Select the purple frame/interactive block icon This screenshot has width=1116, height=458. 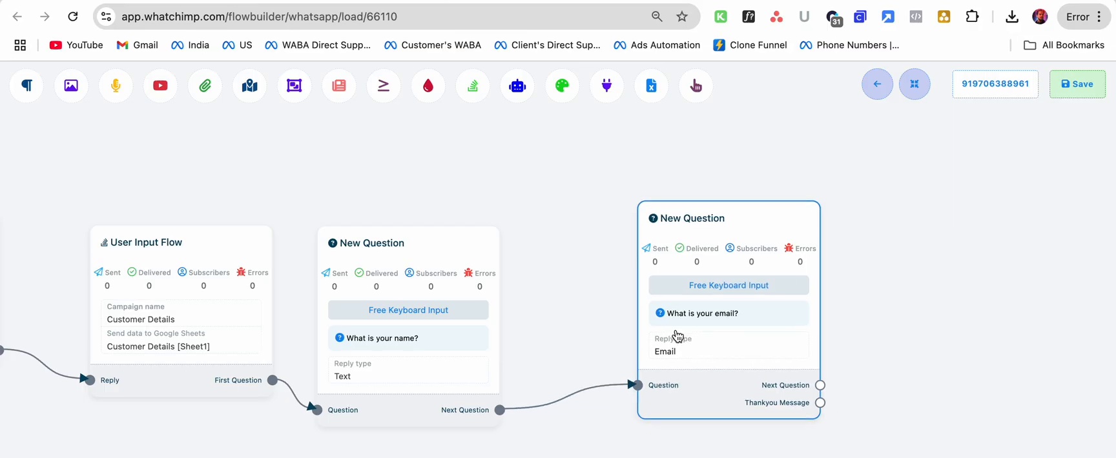coord(294,86)
